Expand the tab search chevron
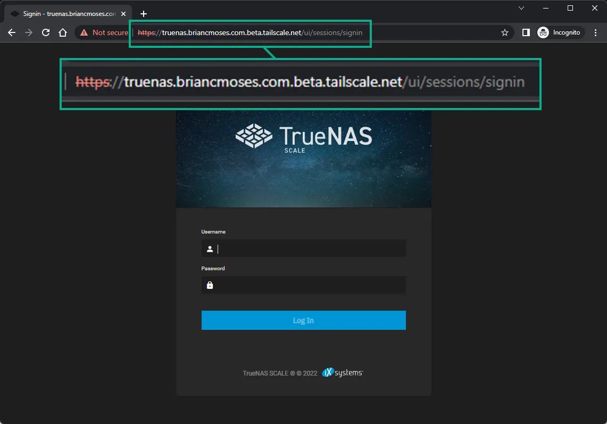This screenshot has width=607, height=424. (521, 8)
